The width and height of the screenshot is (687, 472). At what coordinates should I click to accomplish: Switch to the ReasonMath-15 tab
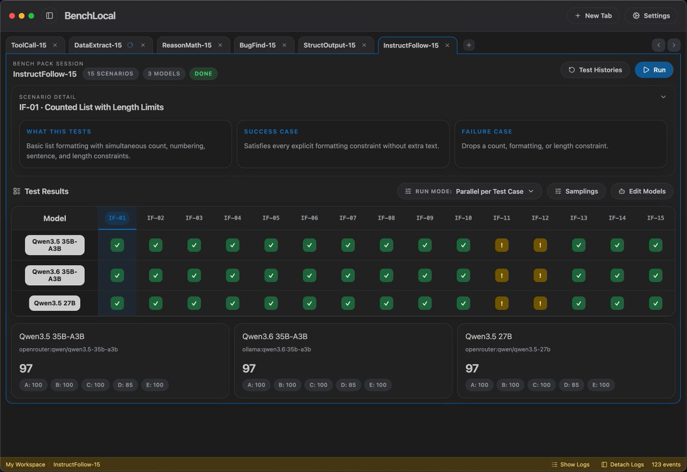[187, 45]
